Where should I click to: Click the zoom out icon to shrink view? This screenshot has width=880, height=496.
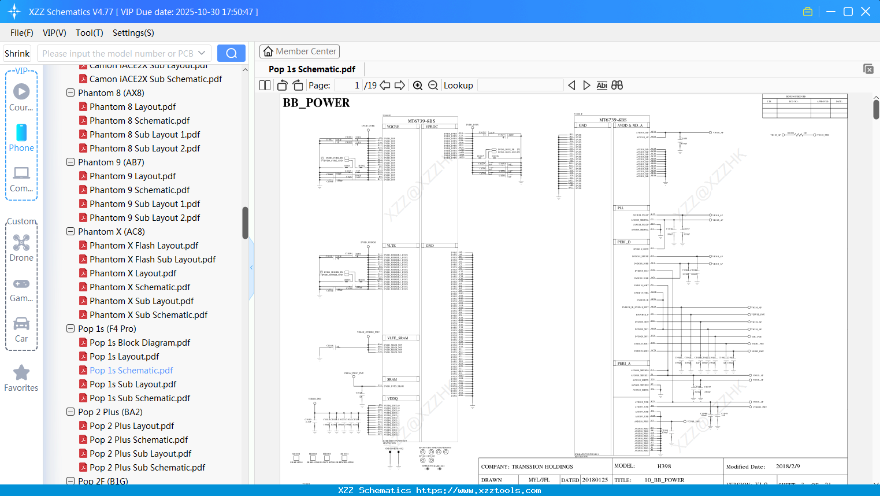[432, 85]
